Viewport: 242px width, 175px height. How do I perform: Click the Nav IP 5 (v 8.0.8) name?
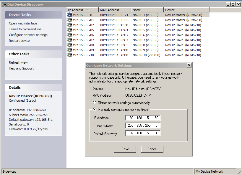pyautogui.click(x=146, y=30)
